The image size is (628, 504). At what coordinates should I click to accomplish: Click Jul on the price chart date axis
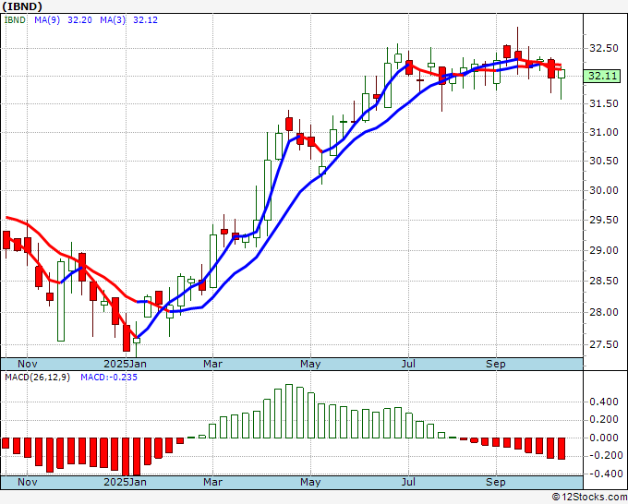408,364
